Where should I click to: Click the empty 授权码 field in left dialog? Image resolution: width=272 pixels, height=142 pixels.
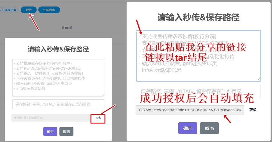pyautogui.click(x=51, y=118)
